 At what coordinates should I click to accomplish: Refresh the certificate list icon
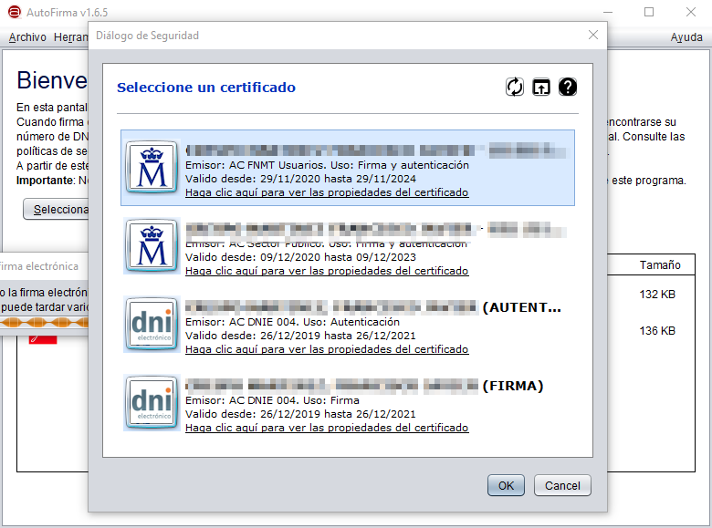point(515,87)
